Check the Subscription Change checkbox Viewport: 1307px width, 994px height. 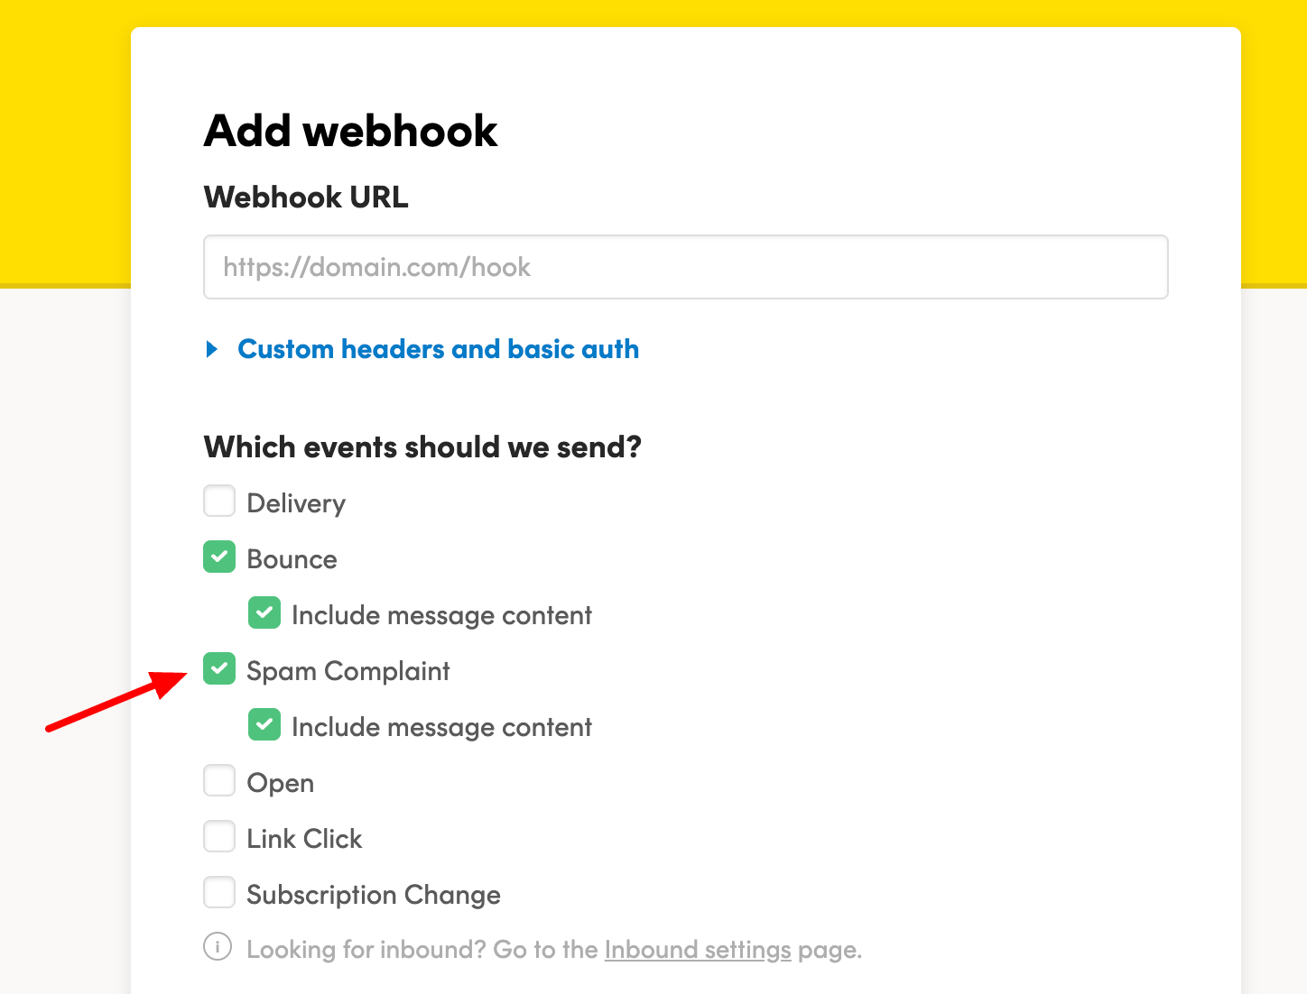pyautogui.click(x=219, y=893)
